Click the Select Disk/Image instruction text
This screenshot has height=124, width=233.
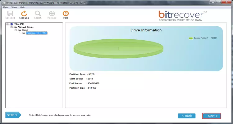pyautogui.click(x=60, y=115)
